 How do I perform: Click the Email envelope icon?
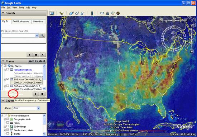pyautogui.click(x=102, y=13)
